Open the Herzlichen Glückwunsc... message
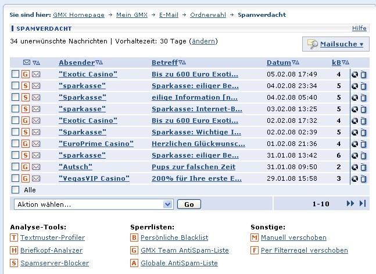Screen dimensions: 376x274 point(198,144)
